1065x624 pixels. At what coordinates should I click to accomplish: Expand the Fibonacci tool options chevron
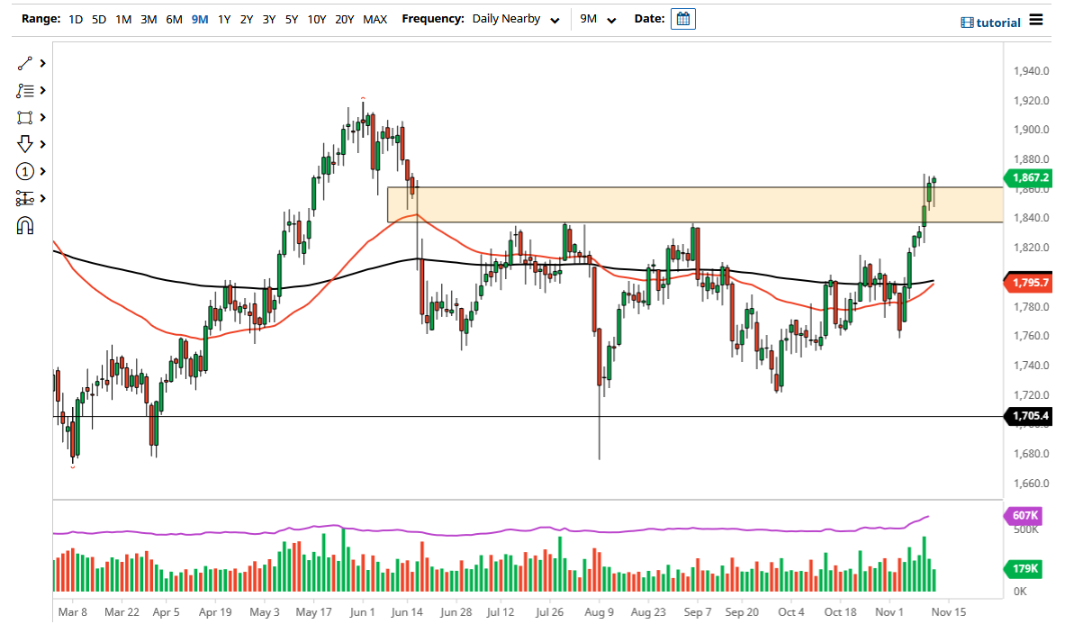43,90
